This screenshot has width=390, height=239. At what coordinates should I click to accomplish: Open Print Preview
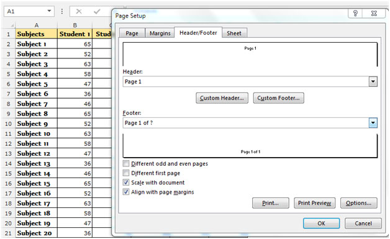[x=314, y=203]
